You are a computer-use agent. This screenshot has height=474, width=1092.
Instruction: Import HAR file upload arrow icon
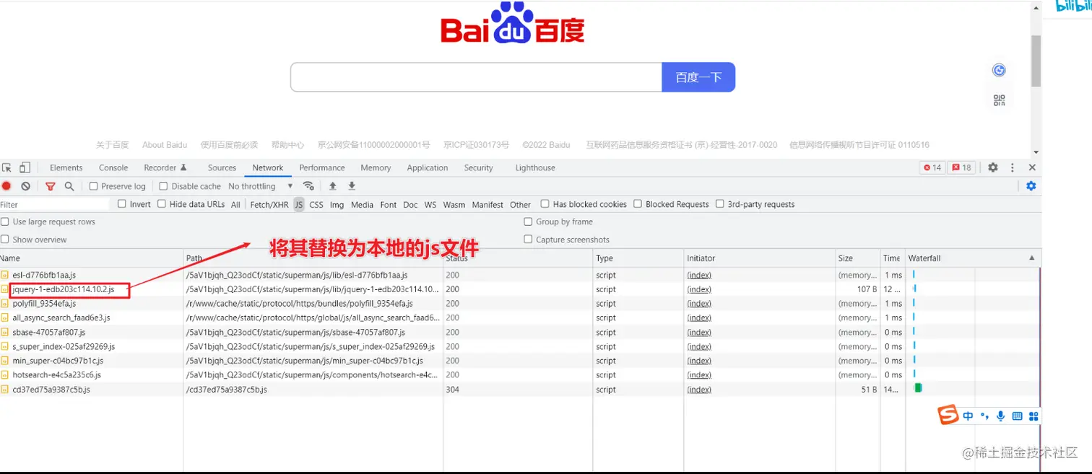click(333, 186)
